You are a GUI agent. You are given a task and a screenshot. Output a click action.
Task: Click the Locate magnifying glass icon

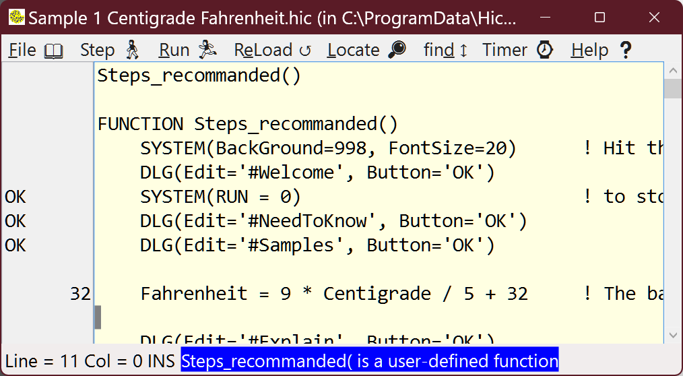click(x=398, y=51)
